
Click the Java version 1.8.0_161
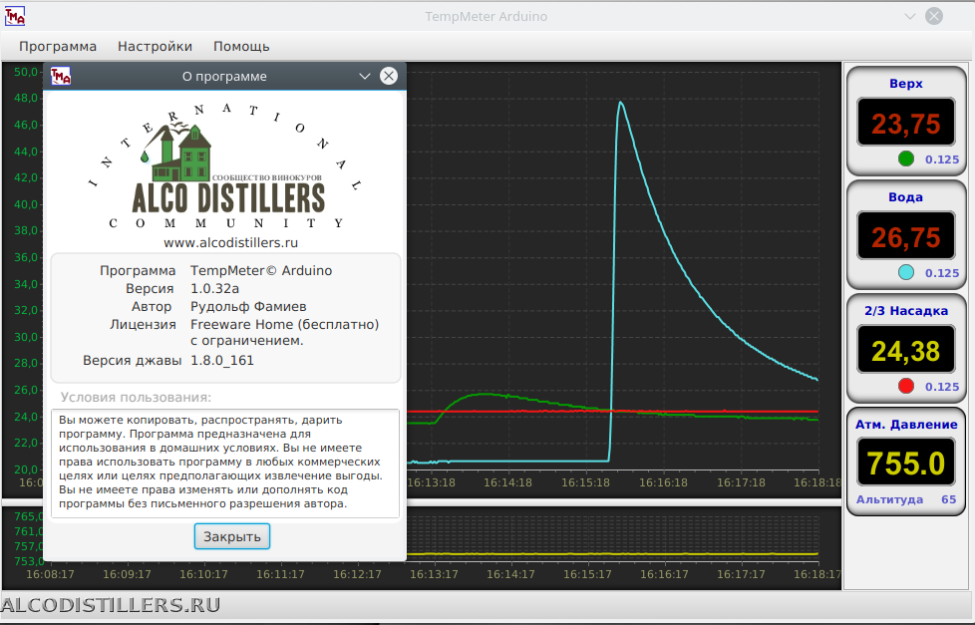coord(222,361)
